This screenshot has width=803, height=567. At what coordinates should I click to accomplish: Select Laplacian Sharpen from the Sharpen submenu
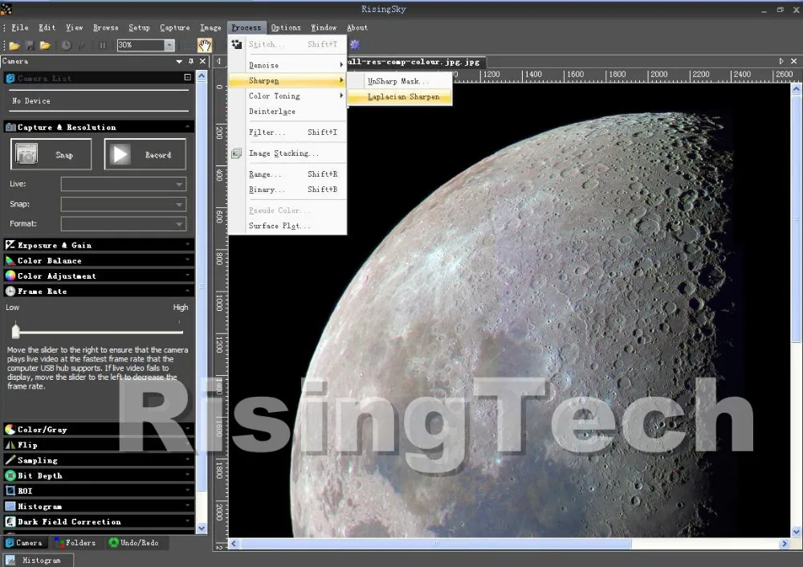400,96
